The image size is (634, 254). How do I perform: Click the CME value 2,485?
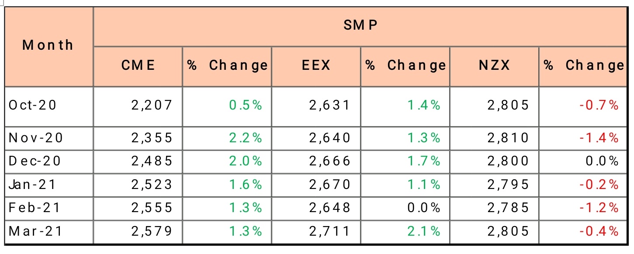(x=152, y=161)
